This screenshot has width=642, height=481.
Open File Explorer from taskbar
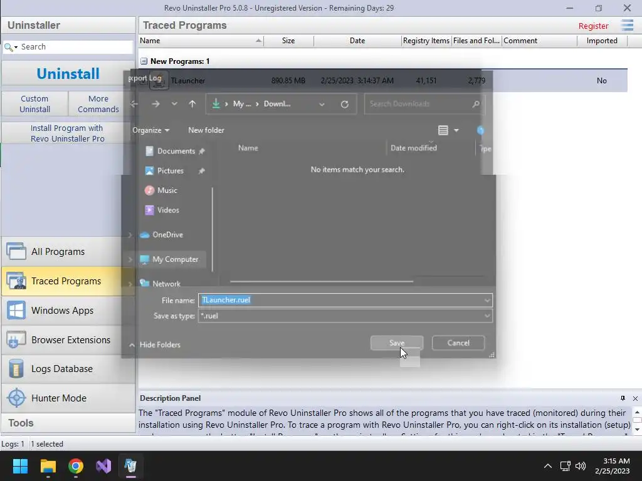coord(48,466)
